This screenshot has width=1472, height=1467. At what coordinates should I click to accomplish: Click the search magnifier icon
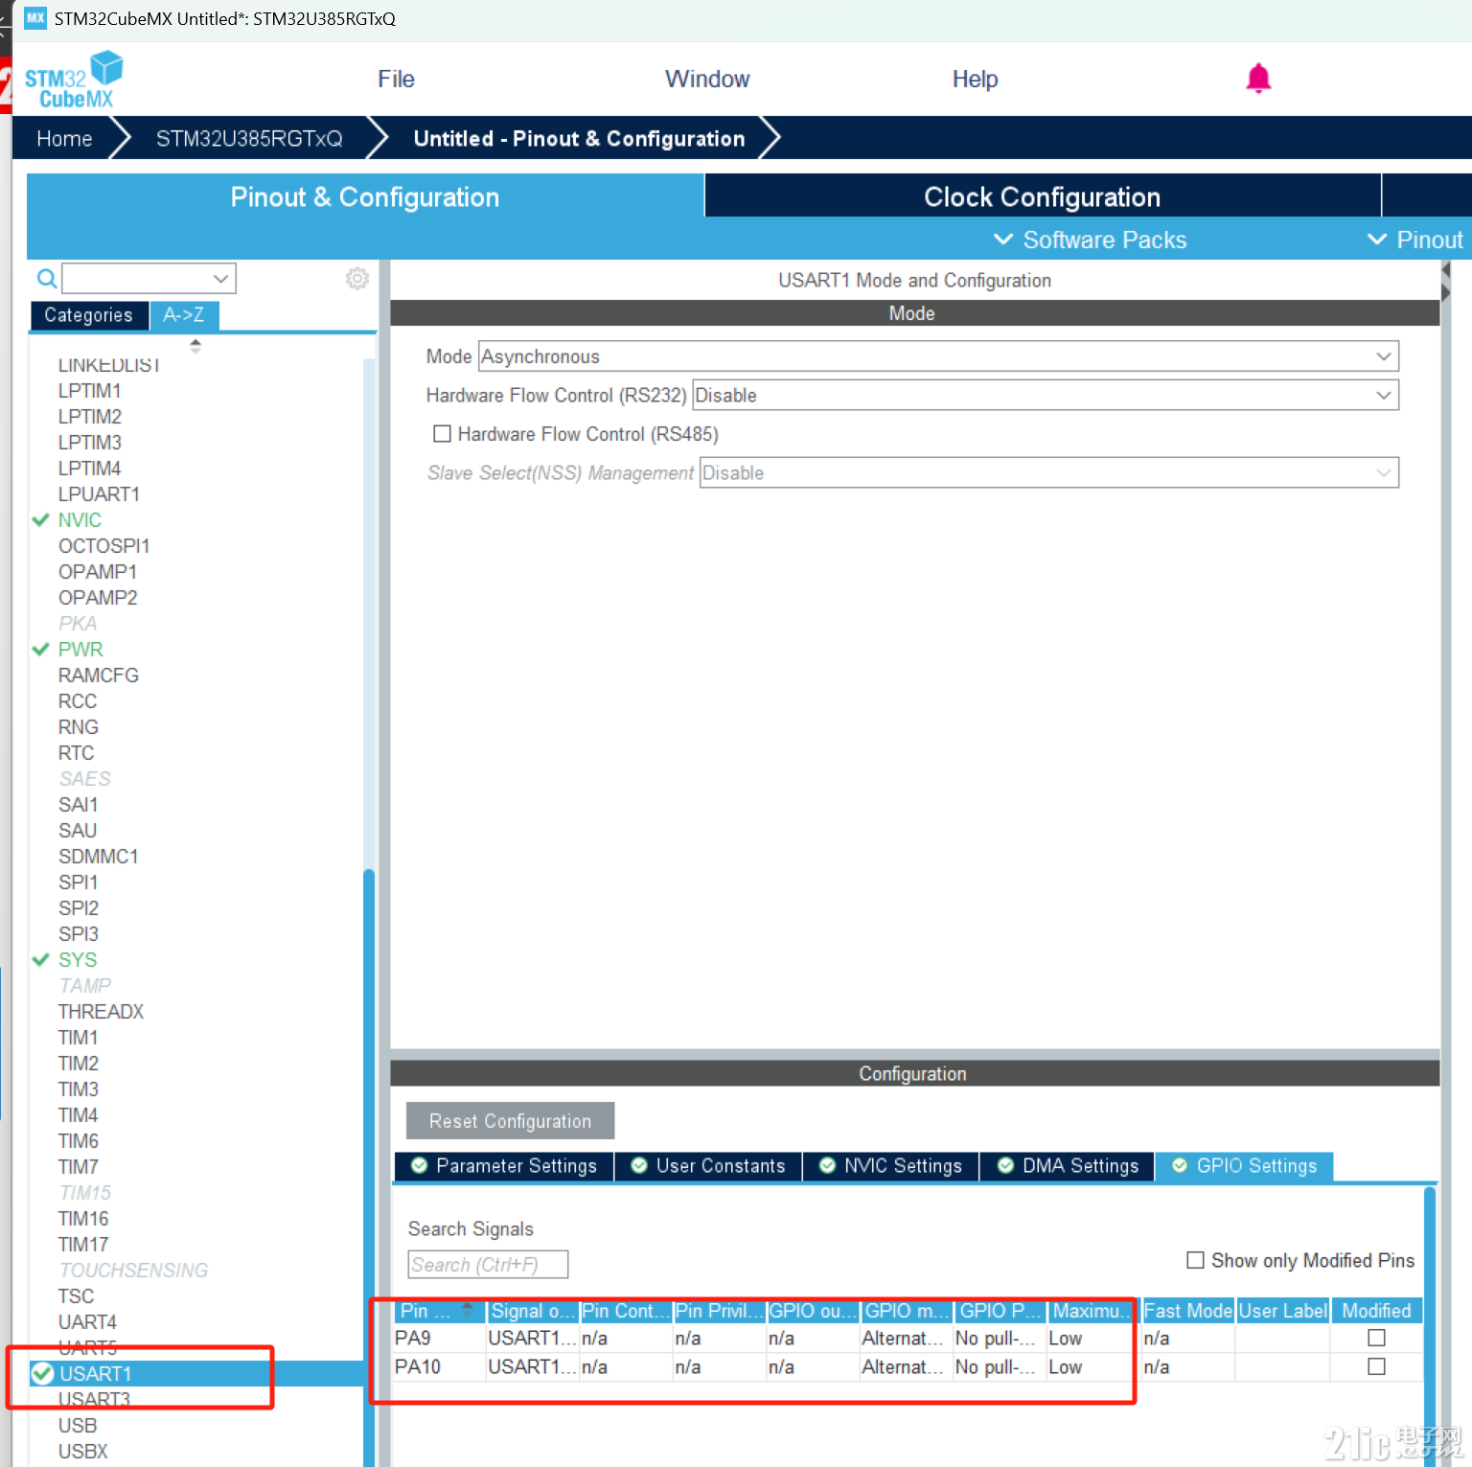[x=45, y=279]
